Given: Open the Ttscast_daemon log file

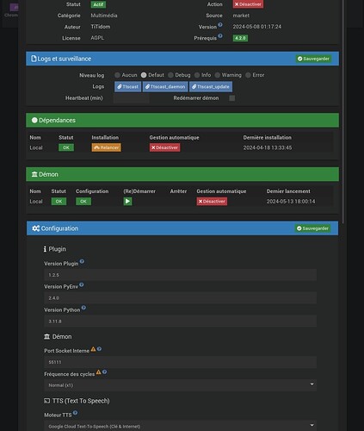Looking at the screenshot, I should pos(165,86).
